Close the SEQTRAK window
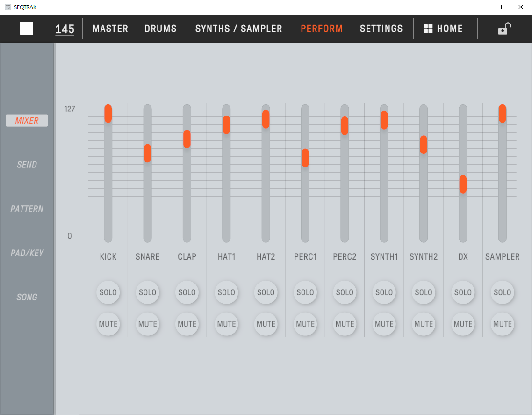 click(x=520, y=7)
